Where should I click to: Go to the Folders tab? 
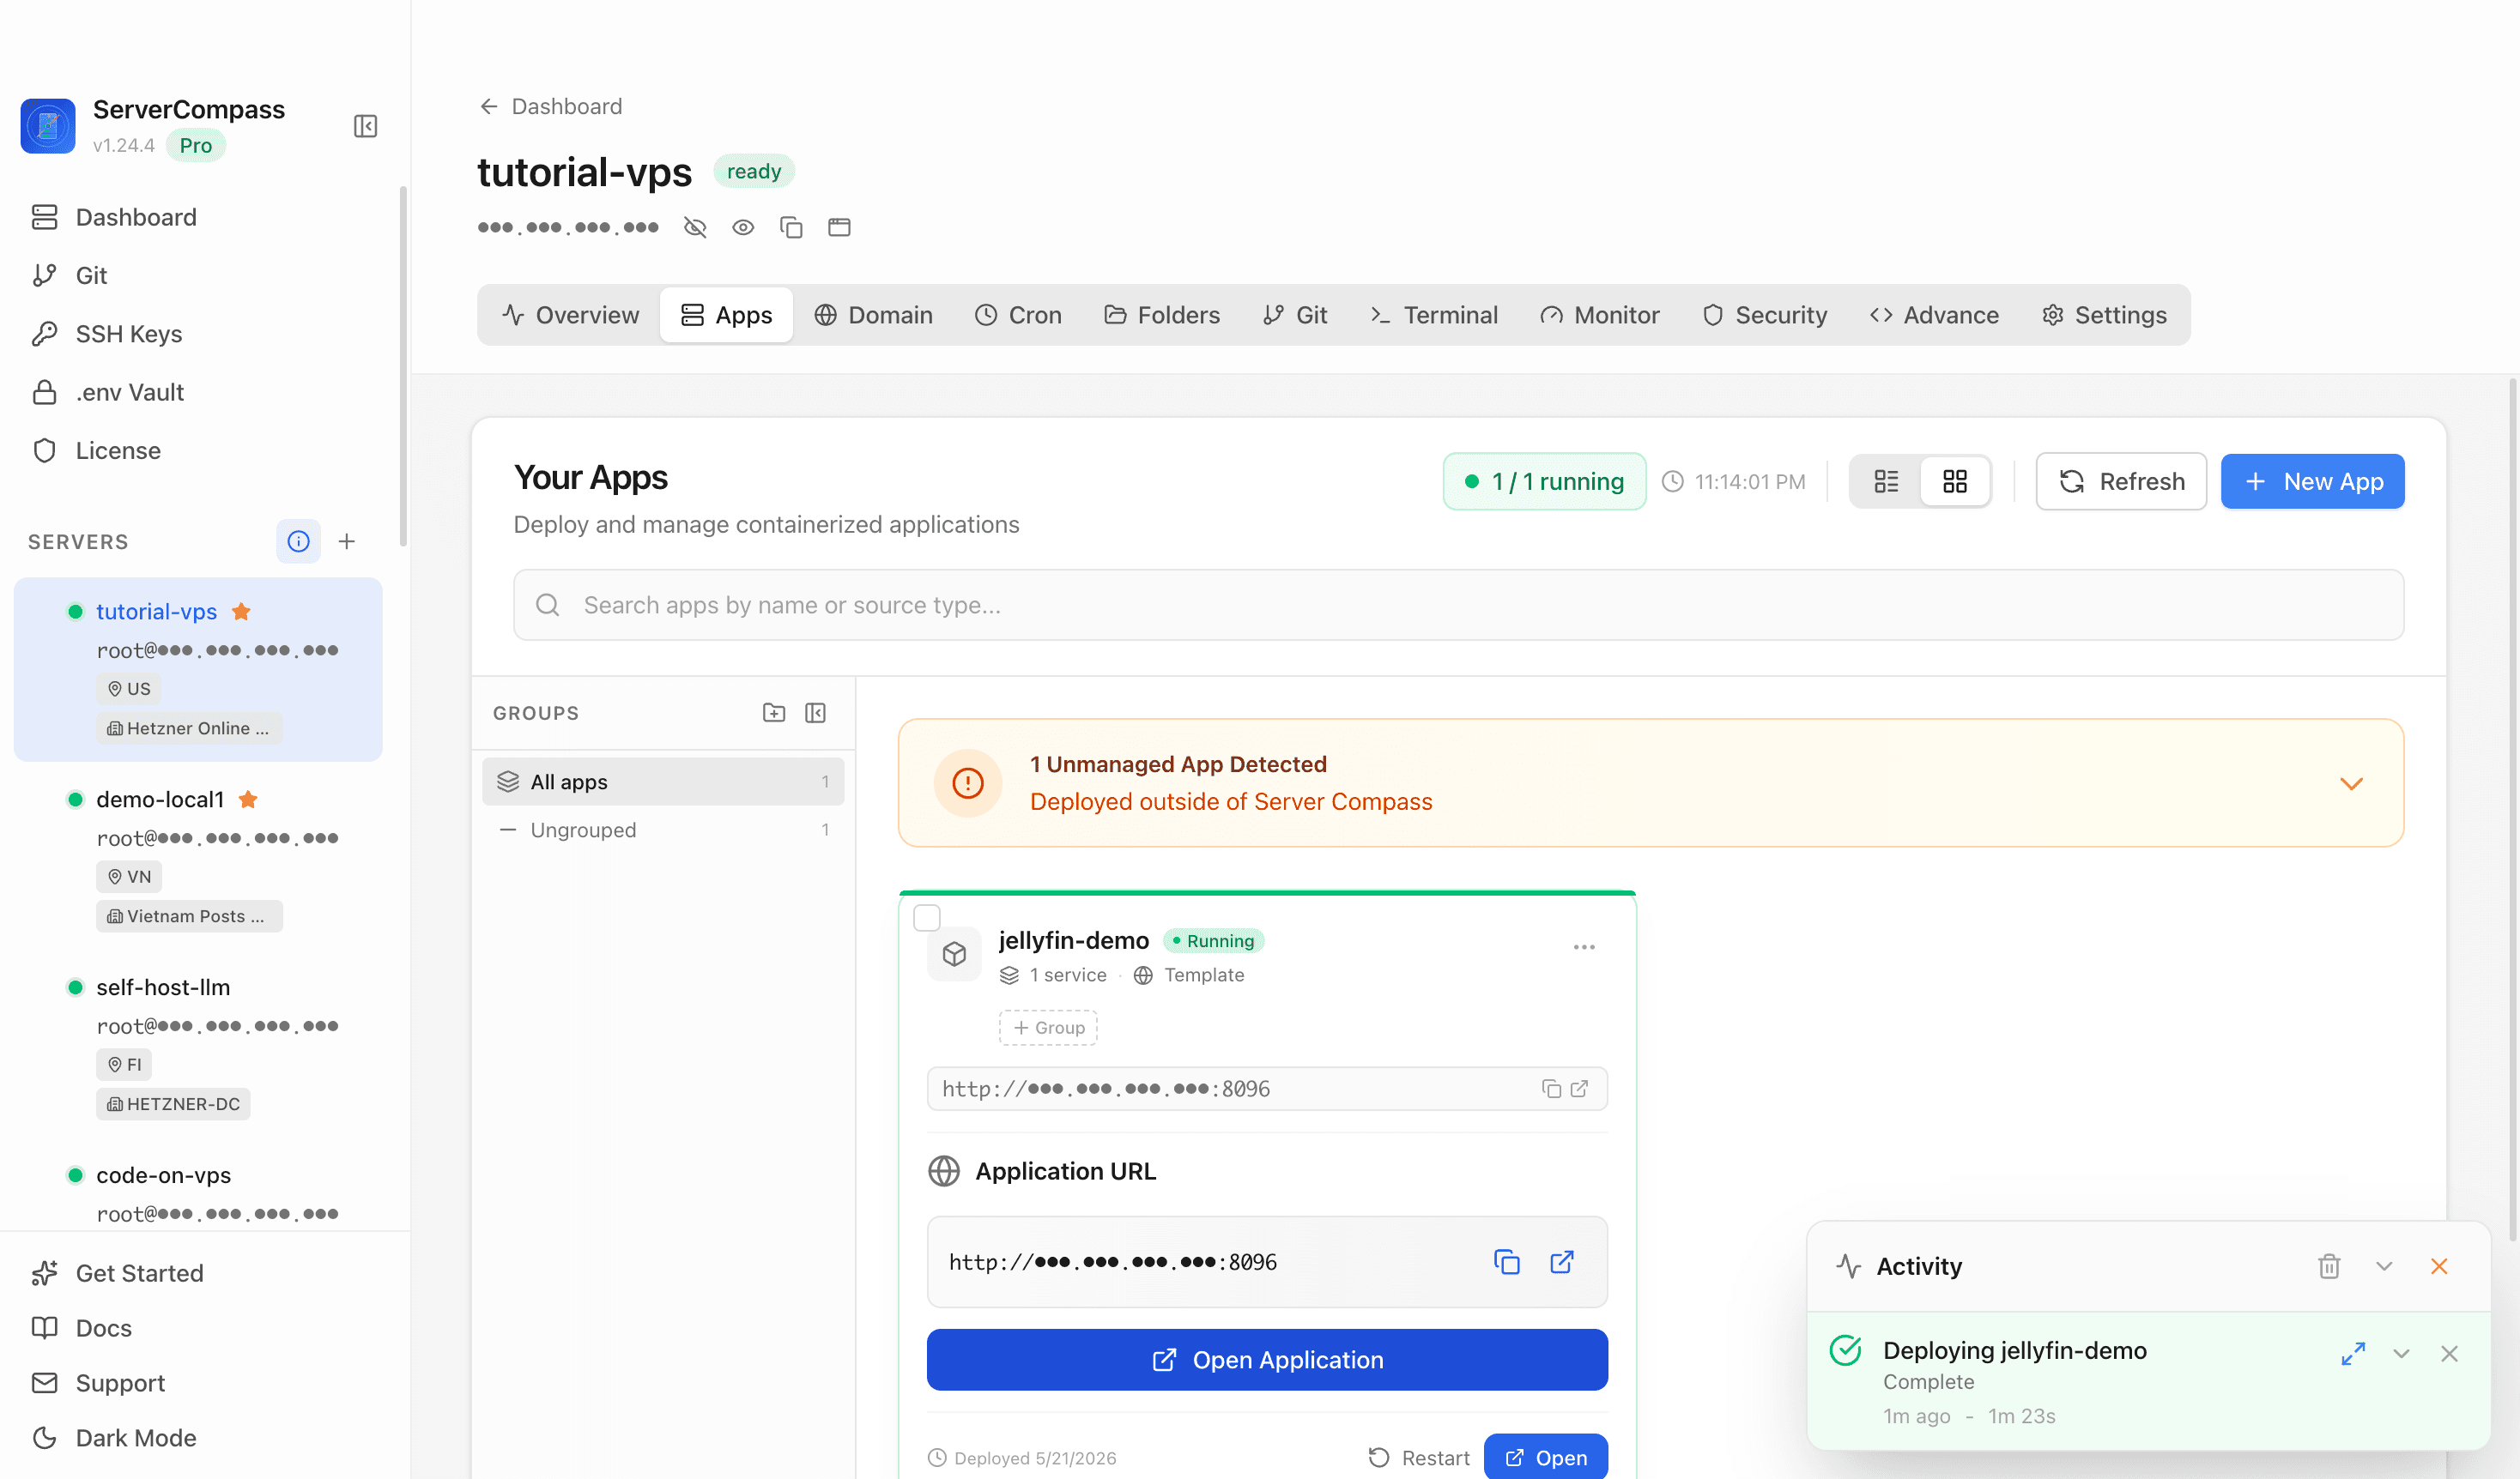click(1162, 315)
